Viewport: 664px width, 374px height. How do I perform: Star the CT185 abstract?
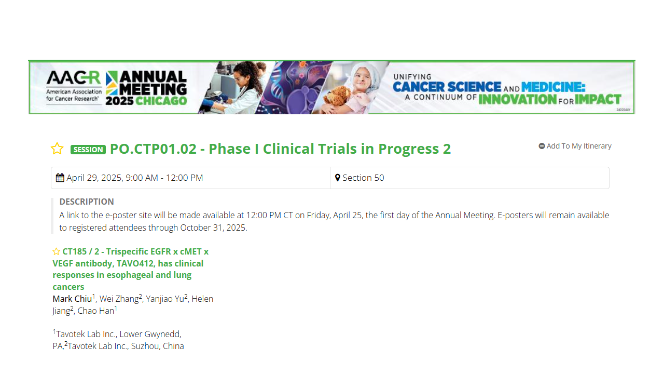57,251
